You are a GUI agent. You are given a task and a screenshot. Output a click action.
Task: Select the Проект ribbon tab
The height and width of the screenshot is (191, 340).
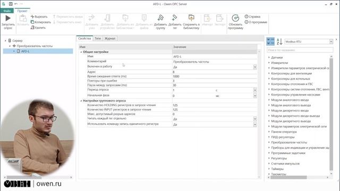tap(22, 11)
